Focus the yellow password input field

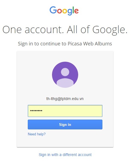point(65,111)
